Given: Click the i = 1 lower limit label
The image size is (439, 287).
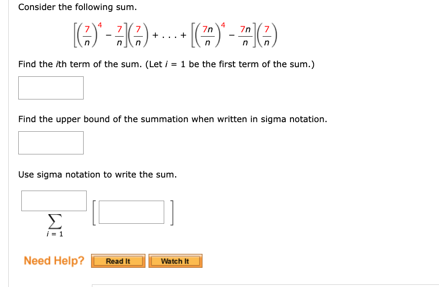Looking at the screenshot, I should (x=54, y=234).
